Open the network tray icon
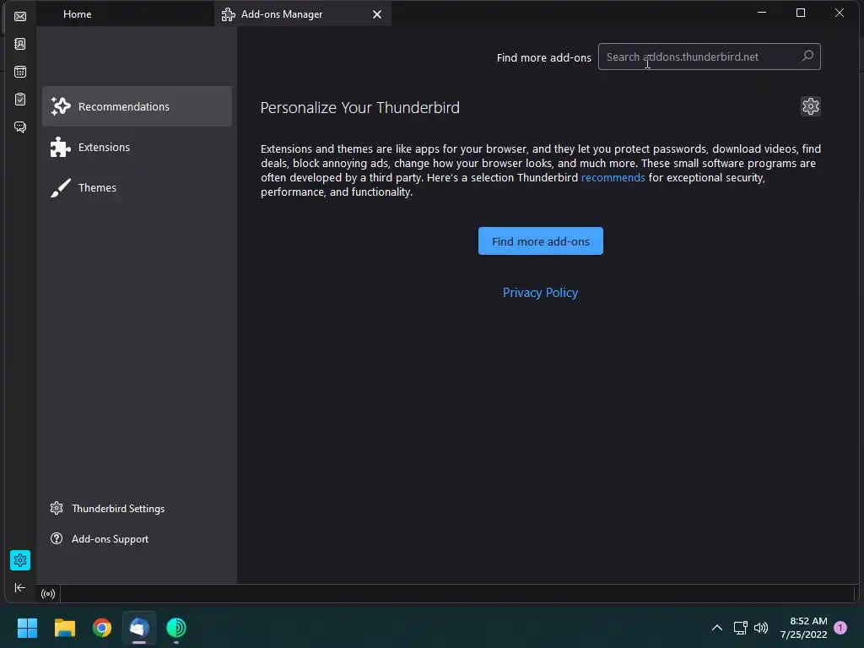Viewport: 864px width, 648px height. (741, 628)
